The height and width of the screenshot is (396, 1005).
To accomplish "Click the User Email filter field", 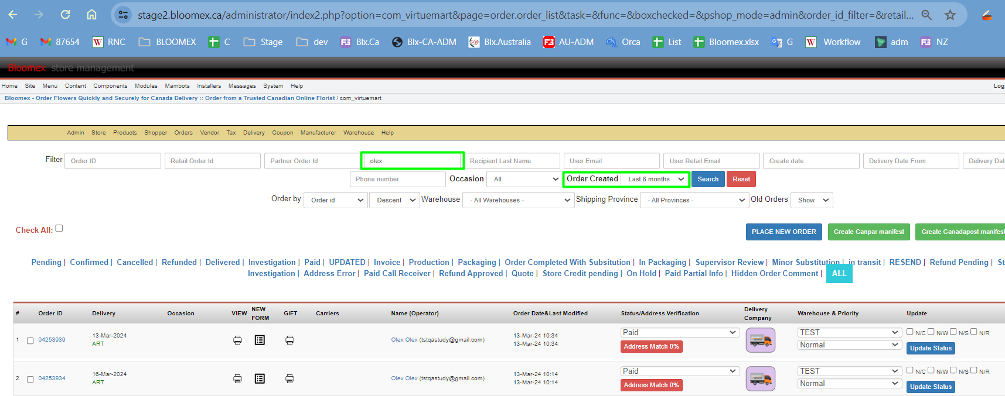I will 612,161.
